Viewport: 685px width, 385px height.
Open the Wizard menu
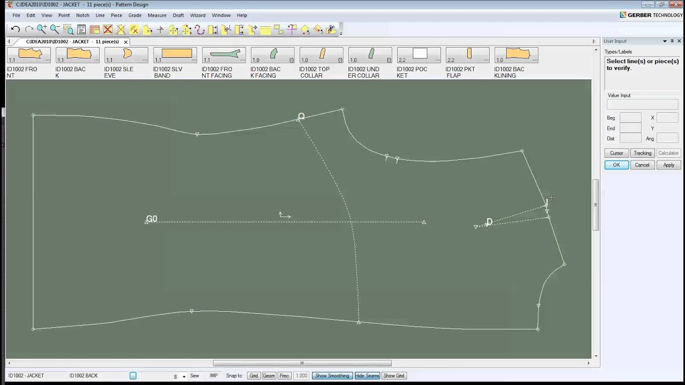tap(197, 16)
